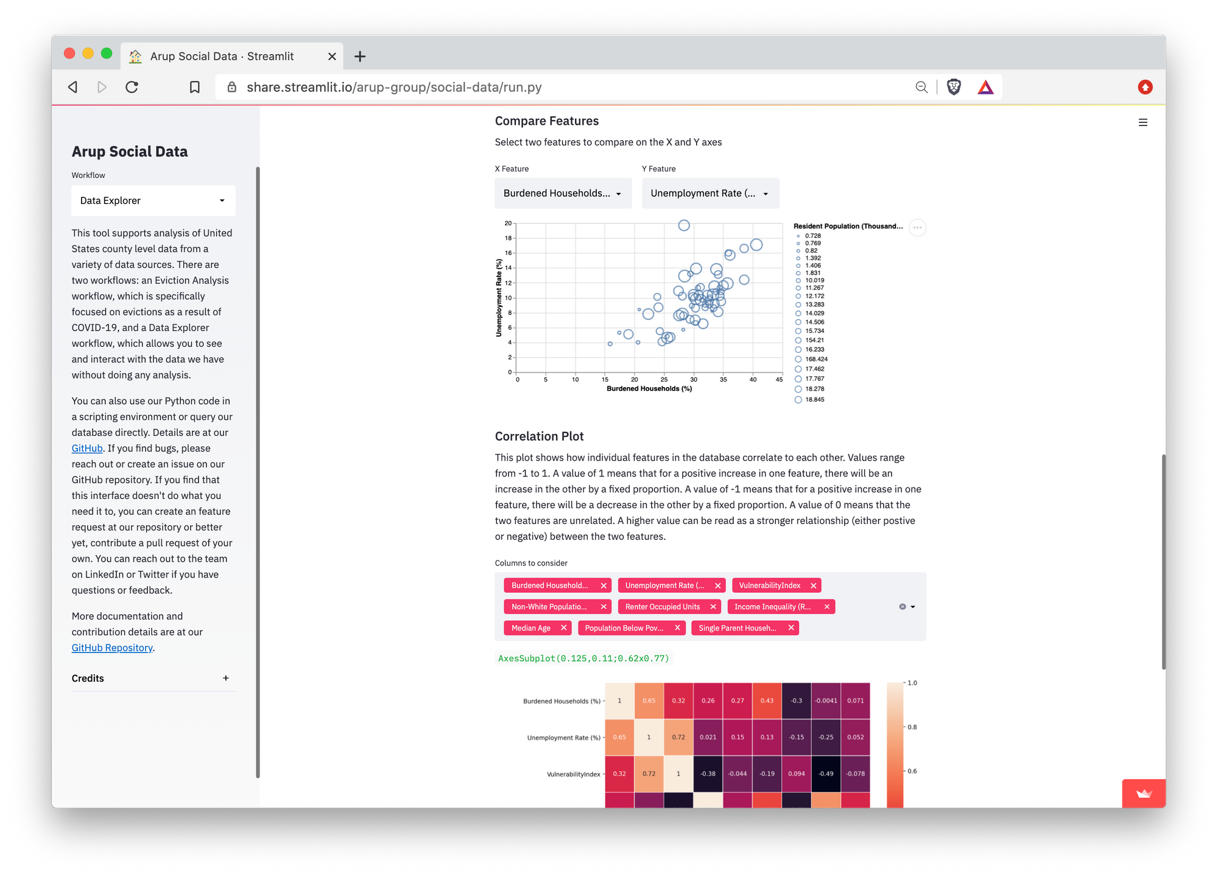
Task: Open the Workflow Data Explorer dropdown
Action: [153, 200]
